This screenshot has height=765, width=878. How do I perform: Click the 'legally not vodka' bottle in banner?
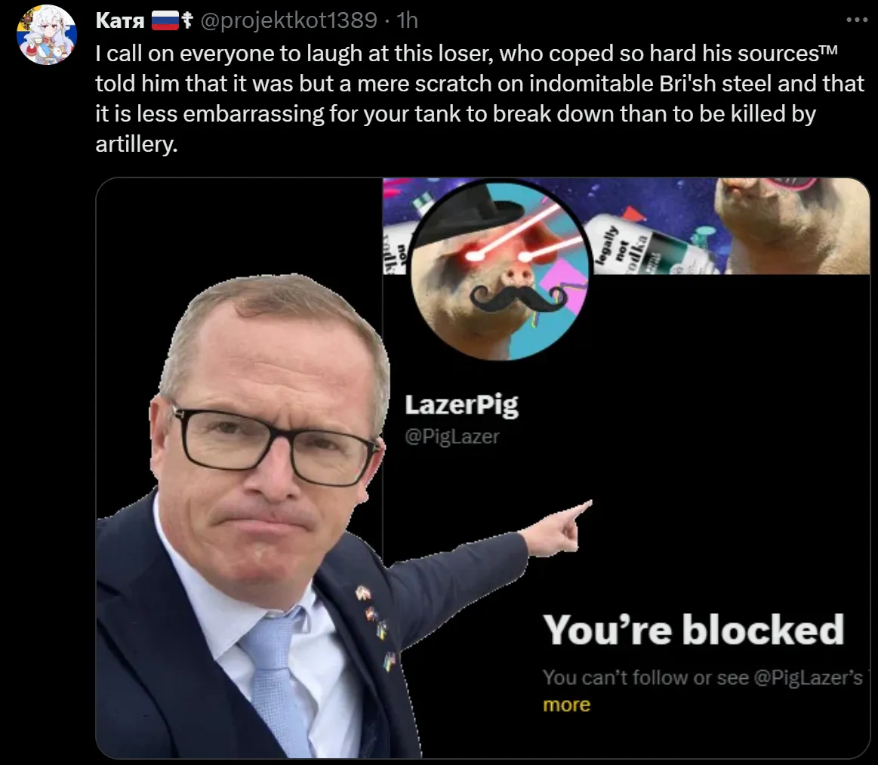[649, 245]
